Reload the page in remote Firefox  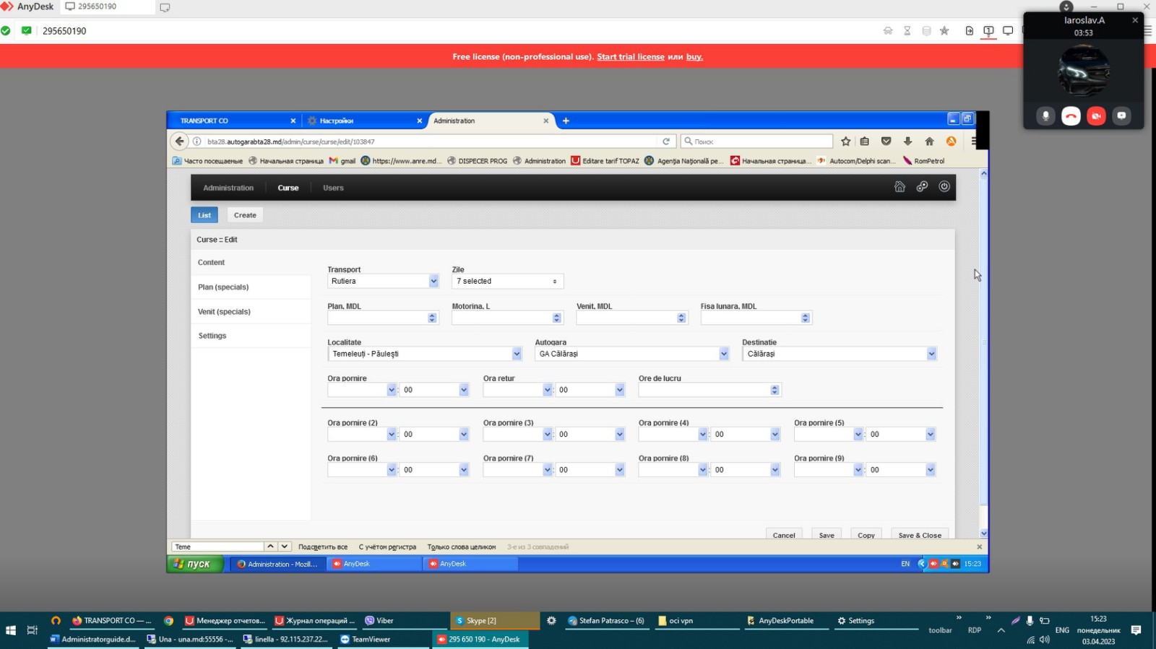[x=666, y=141]
